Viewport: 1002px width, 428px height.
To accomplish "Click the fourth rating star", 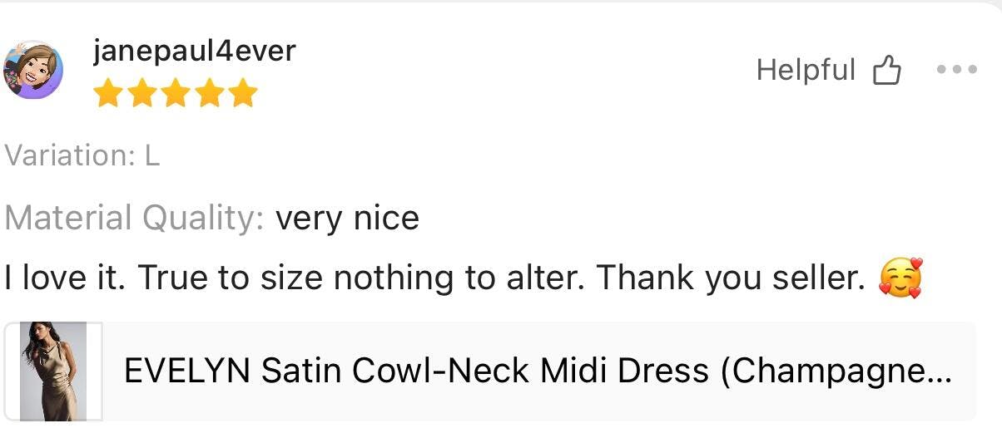I will [209, 93].
